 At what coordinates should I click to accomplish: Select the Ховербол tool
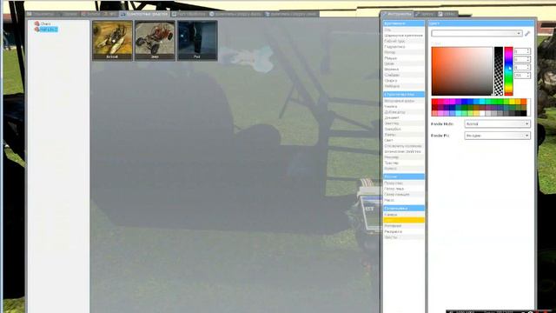point(403,130)
